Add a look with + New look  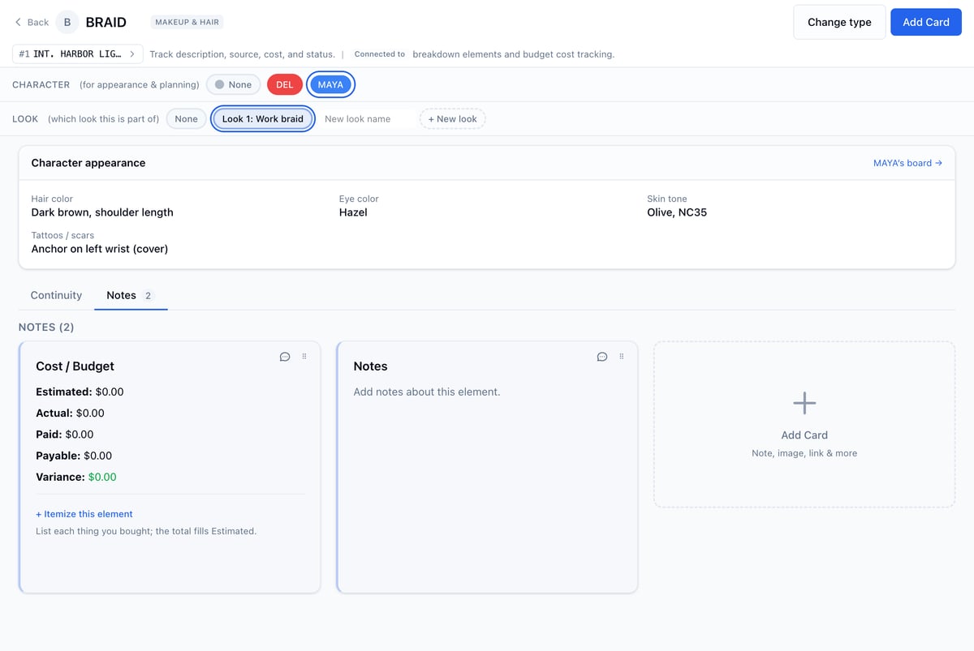[x=453, y=118]
